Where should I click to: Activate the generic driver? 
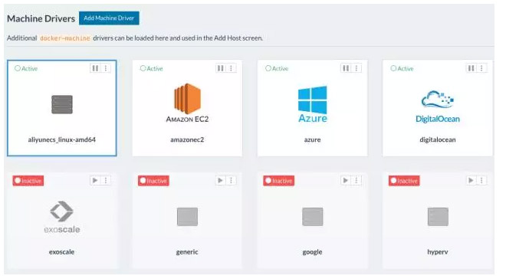click(221, 180)
